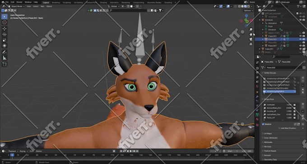The height and width of the screenshot is (164, 307).
Task: Click the outliner filter funnel icon
Action: 298,6
